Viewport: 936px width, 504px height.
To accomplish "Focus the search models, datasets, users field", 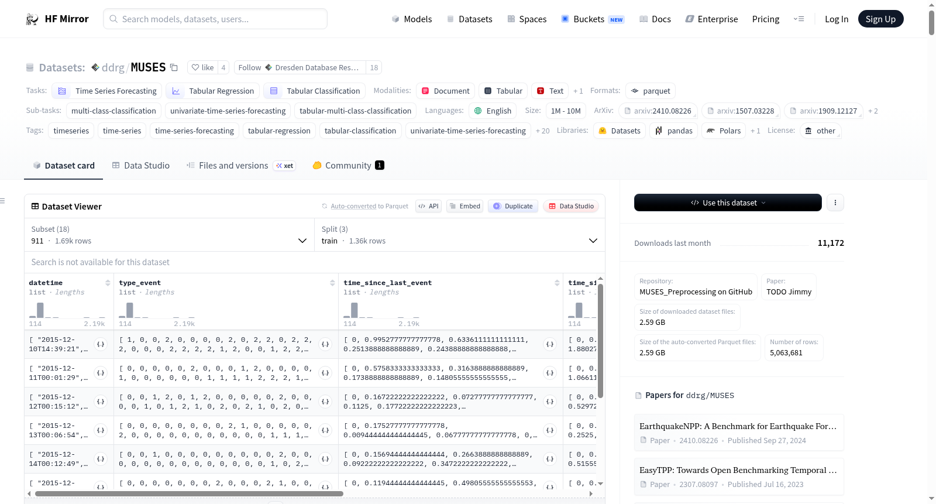I will point(215,19).
